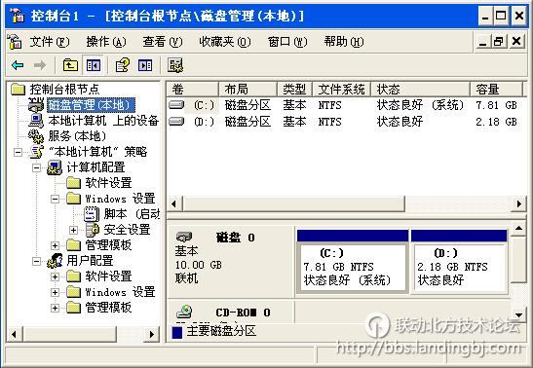The width and height of the screenshot is (533, 368).
Task: Click volume list horizontal scrollbar left arrow
Action: pyautogui.click(x=174, y=203)
